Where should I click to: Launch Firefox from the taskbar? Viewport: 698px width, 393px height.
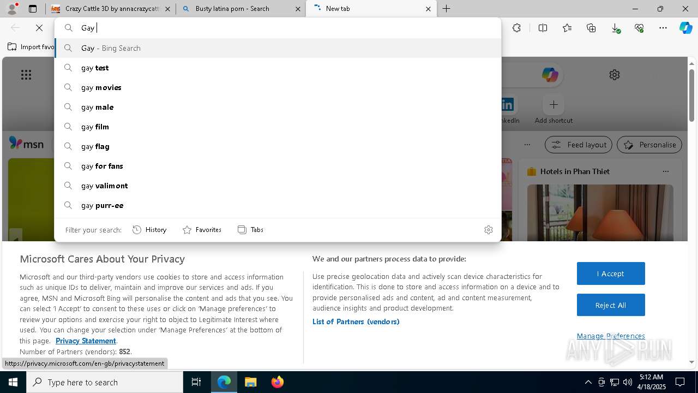point(278,382)
